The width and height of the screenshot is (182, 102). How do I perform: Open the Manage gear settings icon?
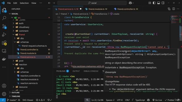point(4,94)
